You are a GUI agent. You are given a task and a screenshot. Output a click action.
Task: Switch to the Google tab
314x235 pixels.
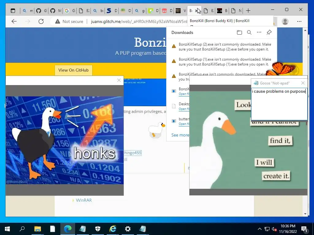(70, 11)
